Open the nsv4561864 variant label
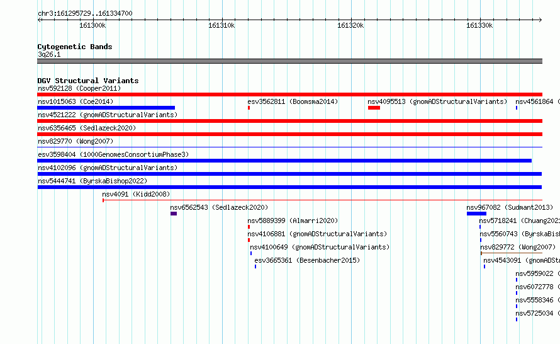Screen dimensions: 560x344 537,101
